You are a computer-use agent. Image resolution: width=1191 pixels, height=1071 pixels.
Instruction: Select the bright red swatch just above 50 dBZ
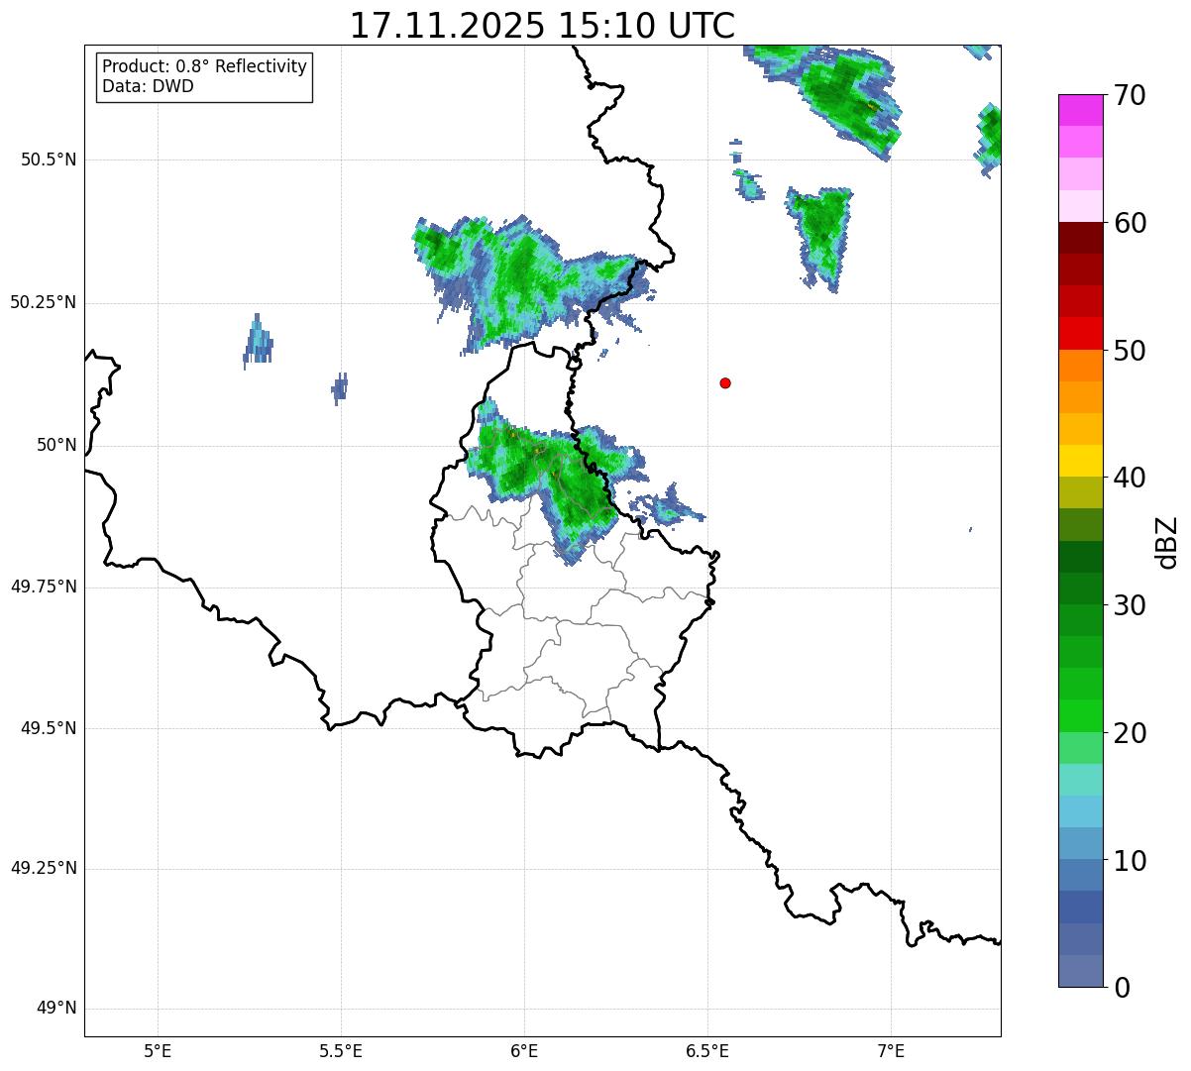coord(1080,333)
